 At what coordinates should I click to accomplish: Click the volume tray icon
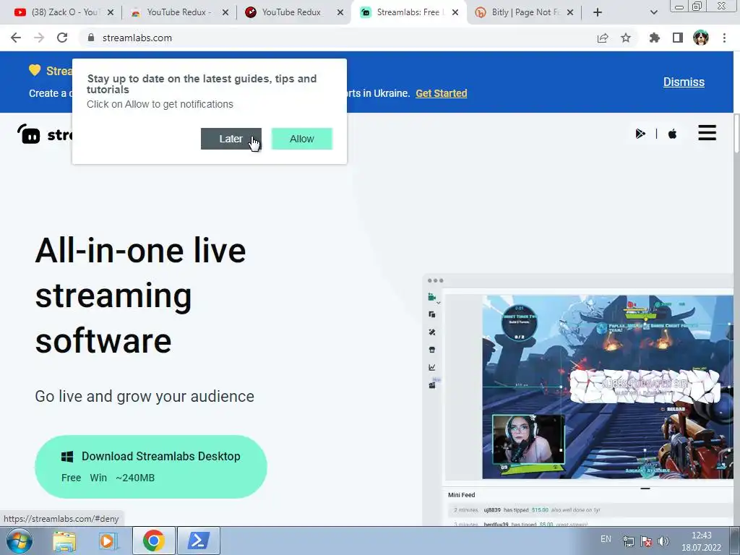pyautogui.click(x=663, y=541)
